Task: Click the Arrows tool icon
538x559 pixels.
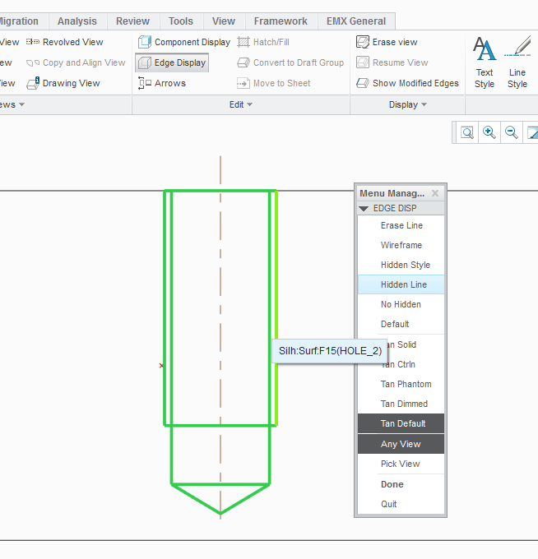Action: (x=146, y=83)
